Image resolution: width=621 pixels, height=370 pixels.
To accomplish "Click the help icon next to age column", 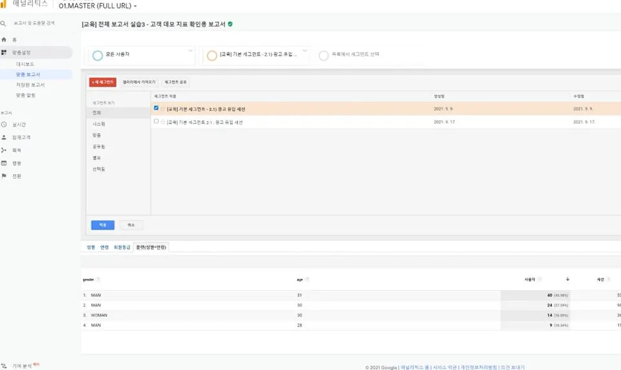I will coord(307,279).
